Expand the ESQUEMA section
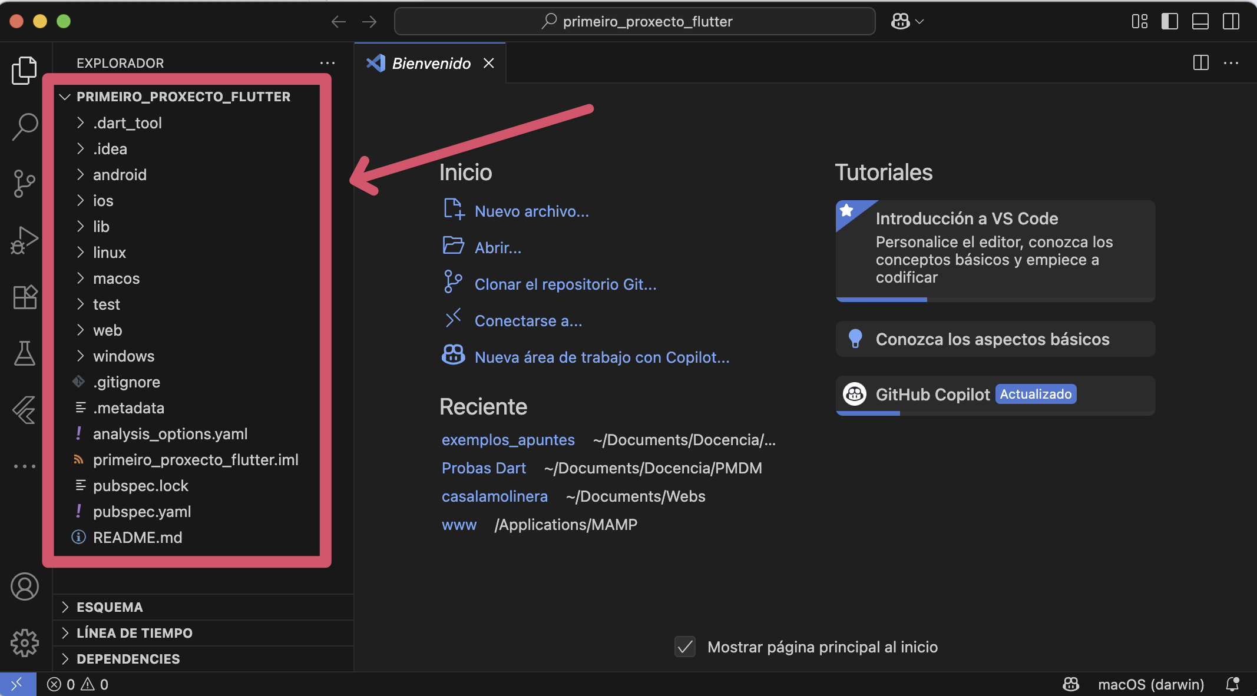This screenshot has width=1257, height=696. [110, 607]
